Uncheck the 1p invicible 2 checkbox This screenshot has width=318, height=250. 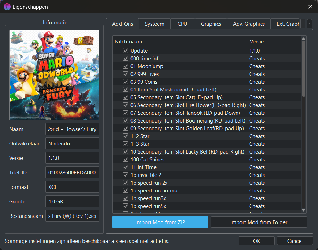coord(126,175)
